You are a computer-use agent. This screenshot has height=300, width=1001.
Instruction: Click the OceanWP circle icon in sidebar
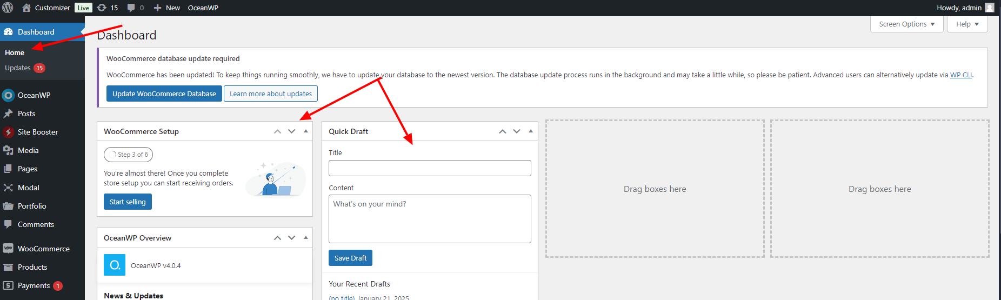(x=8, y=95)
